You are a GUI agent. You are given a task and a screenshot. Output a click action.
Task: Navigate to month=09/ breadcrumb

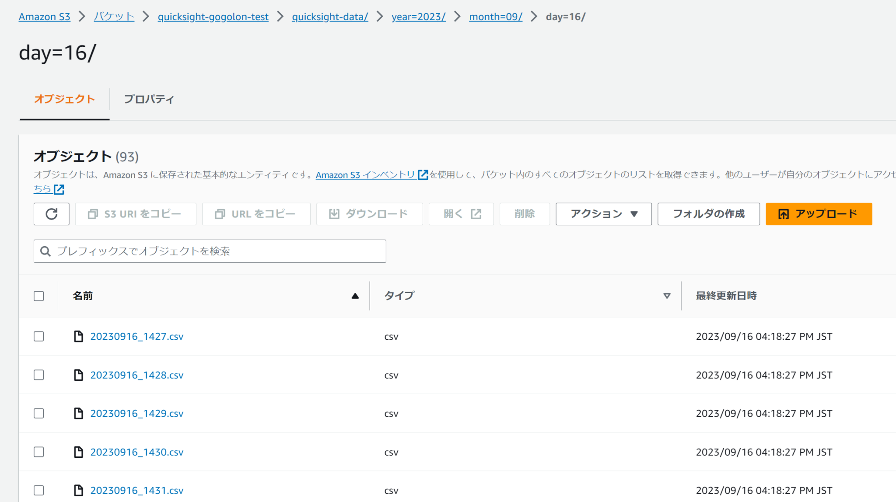(496, 17)
